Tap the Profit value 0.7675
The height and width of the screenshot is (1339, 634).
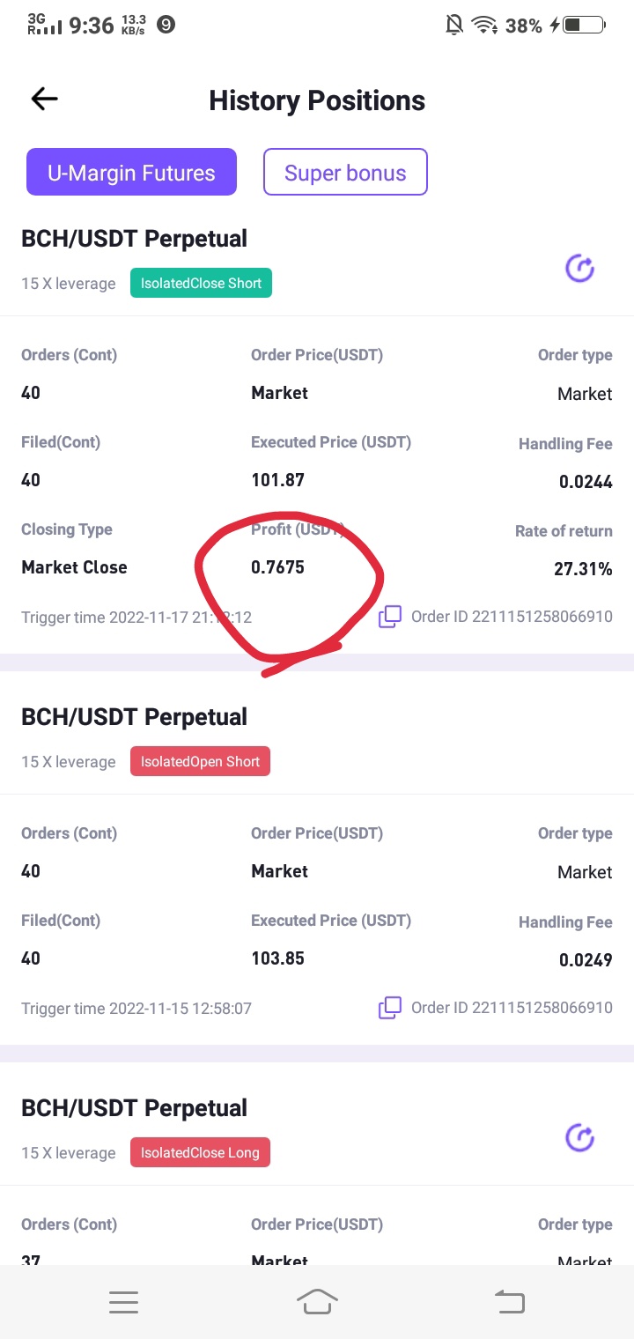point(277,567)
